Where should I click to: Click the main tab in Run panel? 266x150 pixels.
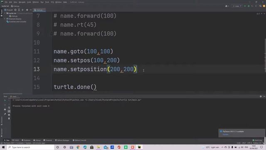coord(13,96)
